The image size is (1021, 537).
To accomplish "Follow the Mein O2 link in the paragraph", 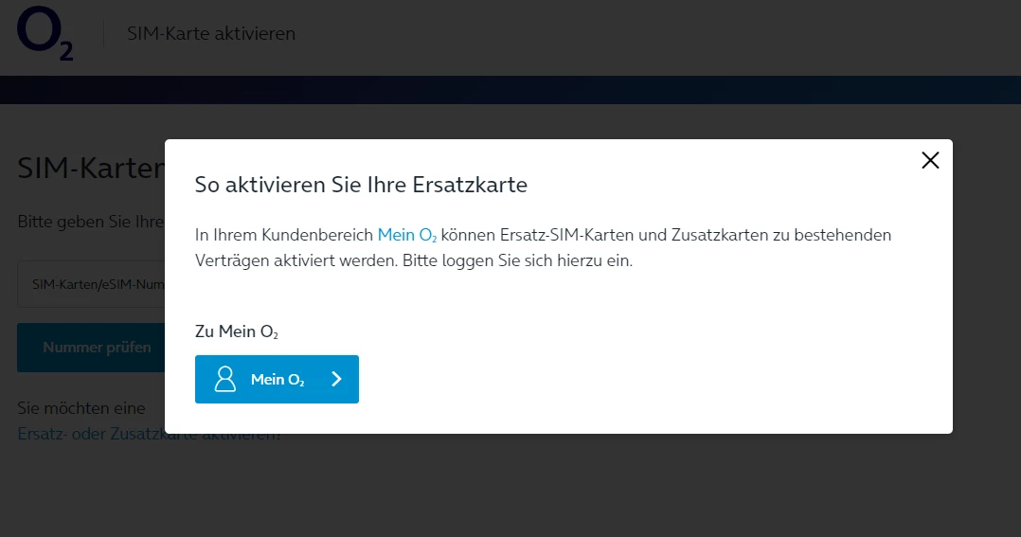I will point(407,235).
